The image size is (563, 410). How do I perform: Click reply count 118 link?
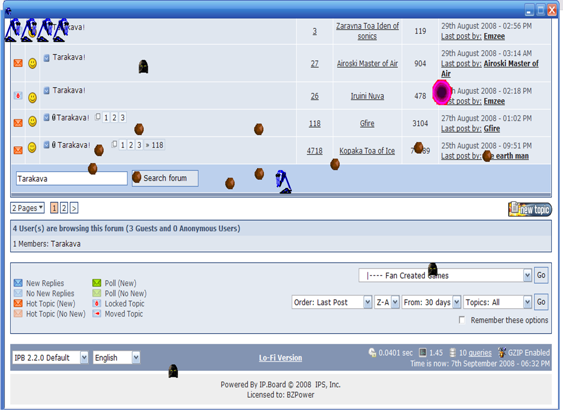314,123
